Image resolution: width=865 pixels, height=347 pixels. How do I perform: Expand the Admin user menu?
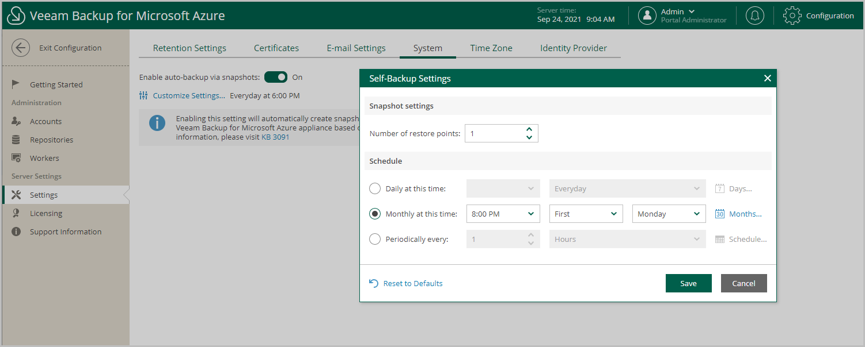[x=692, y=11]
